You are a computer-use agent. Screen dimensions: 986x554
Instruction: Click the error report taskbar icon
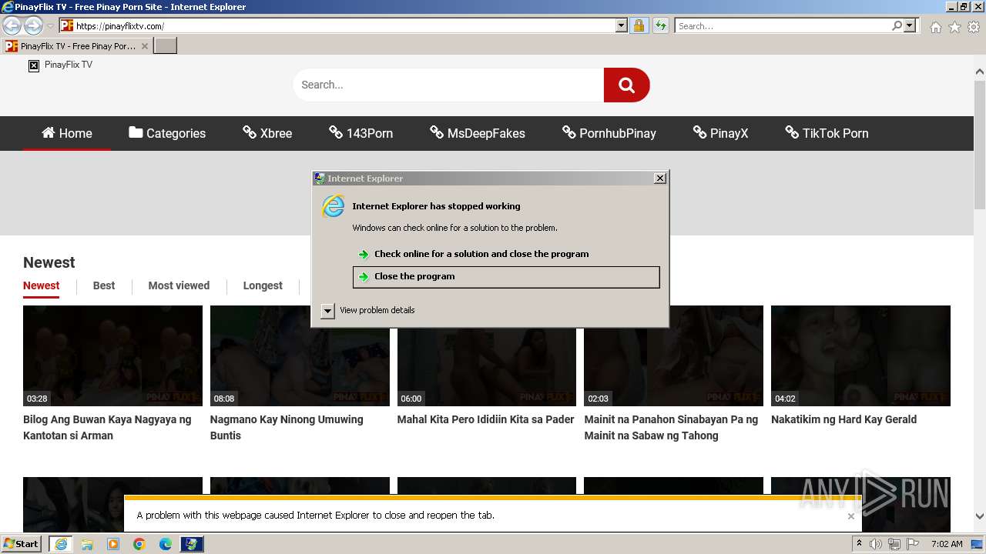coord(192,544)
